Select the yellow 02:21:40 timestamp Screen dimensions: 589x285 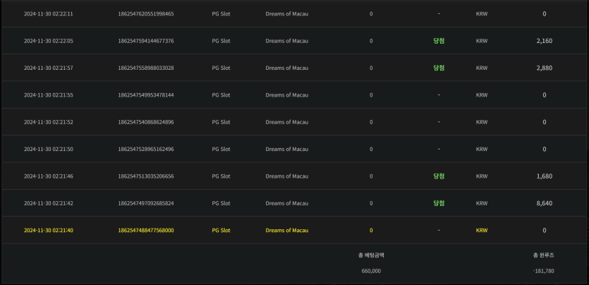pos(49,230)
